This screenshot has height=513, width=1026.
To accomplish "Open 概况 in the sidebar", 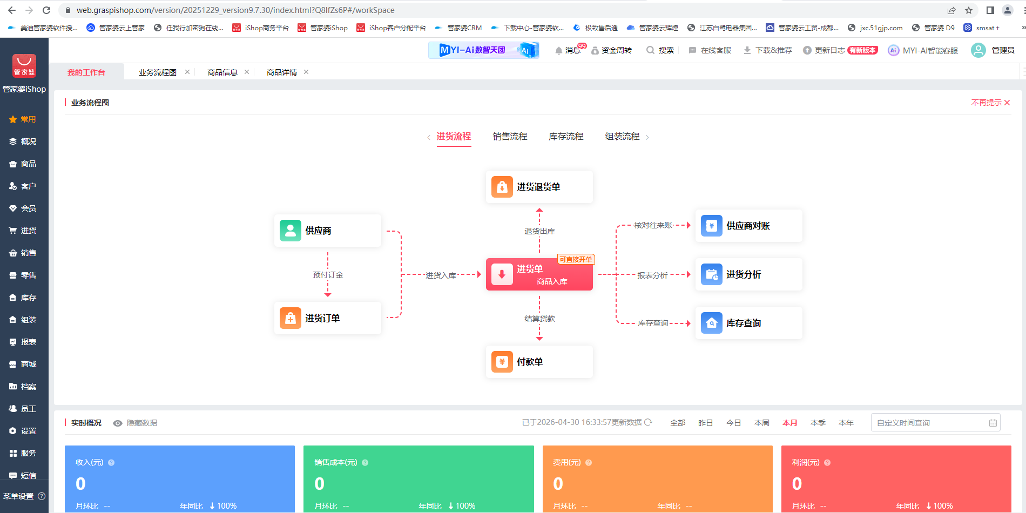I will point(24,141).
